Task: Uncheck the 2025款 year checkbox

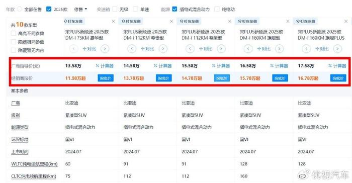Action: click(x=49, y=9)
